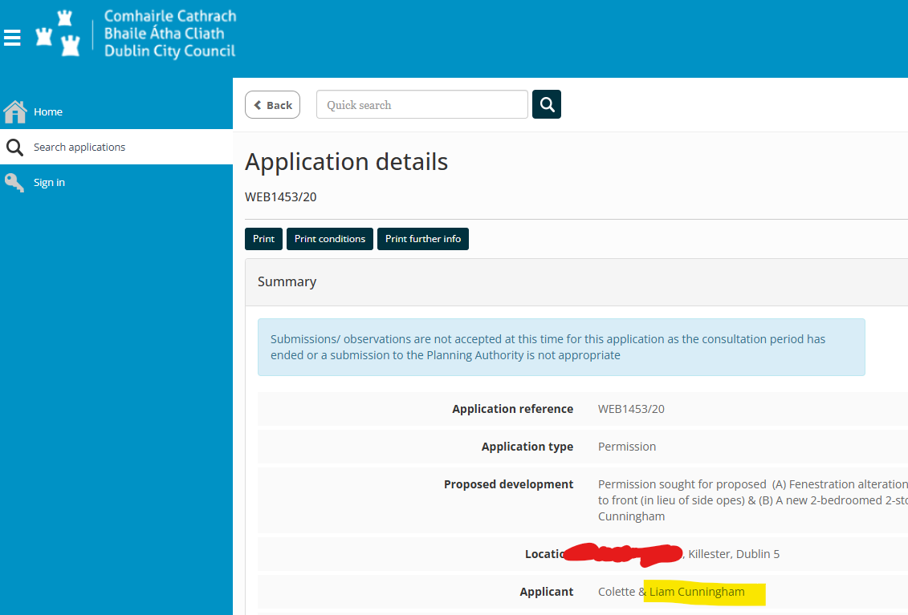The image size is (908, 615).
Task: Select Search applications menu item
Action: (116, 147)
